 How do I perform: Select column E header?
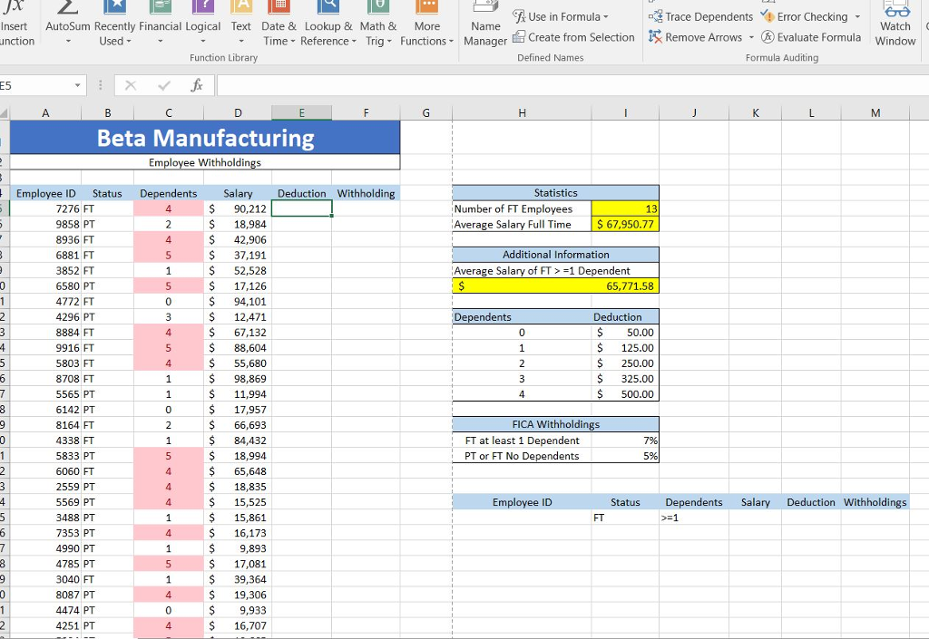tap(301, 113)
